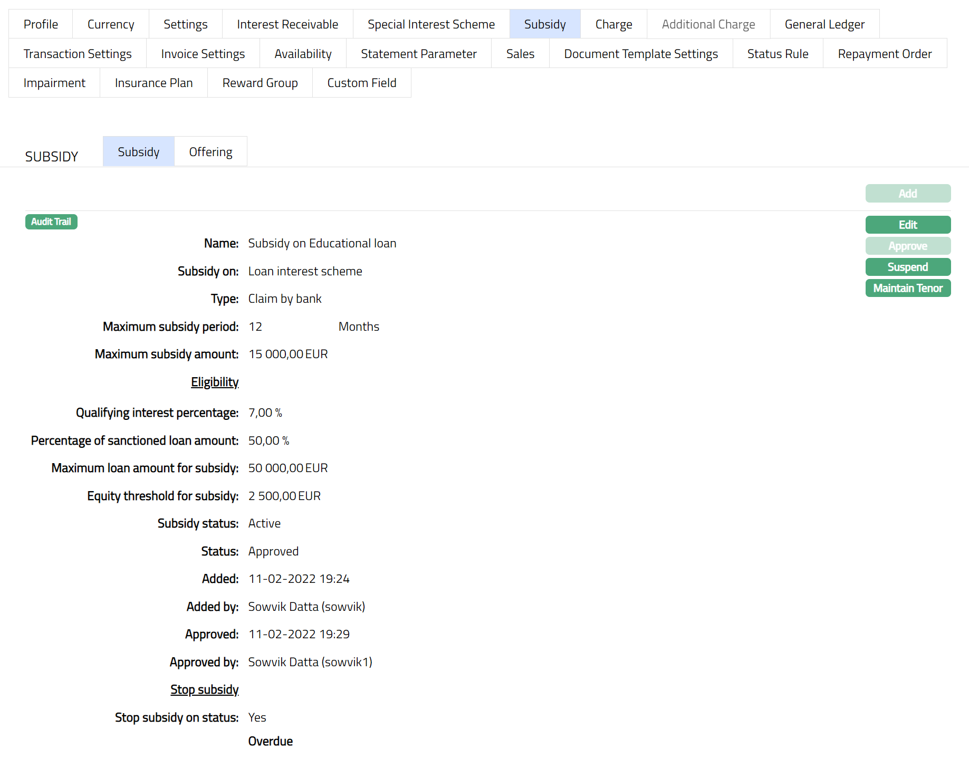Select the Reward Group tab
969x758 pixels.
(260, 83)
